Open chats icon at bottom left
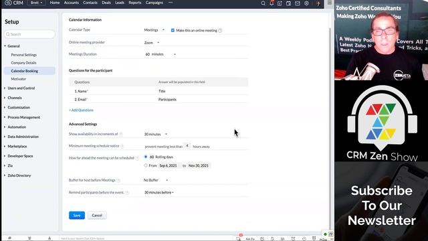 coord(9,238)
